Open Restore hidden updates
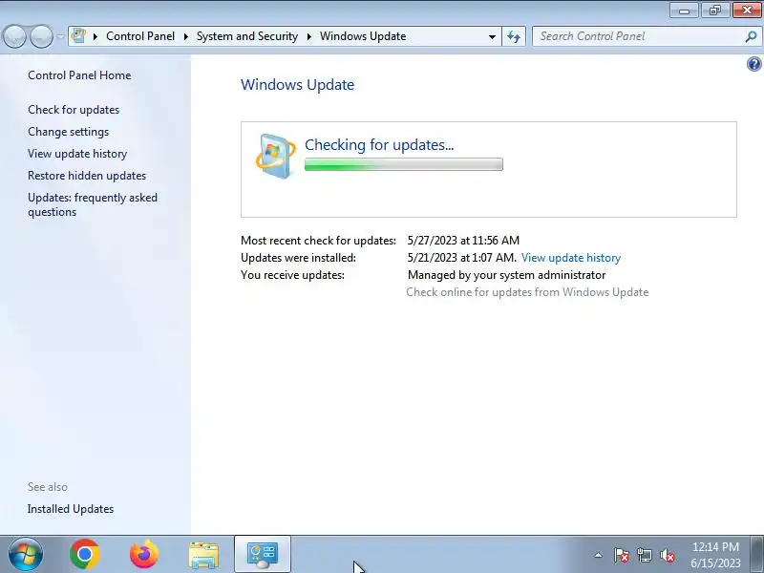764x573 pixels. 87,176
